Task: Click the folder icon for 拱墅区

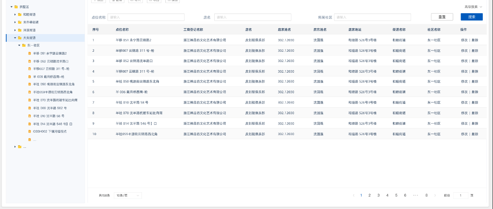Action: click(16, 7)
